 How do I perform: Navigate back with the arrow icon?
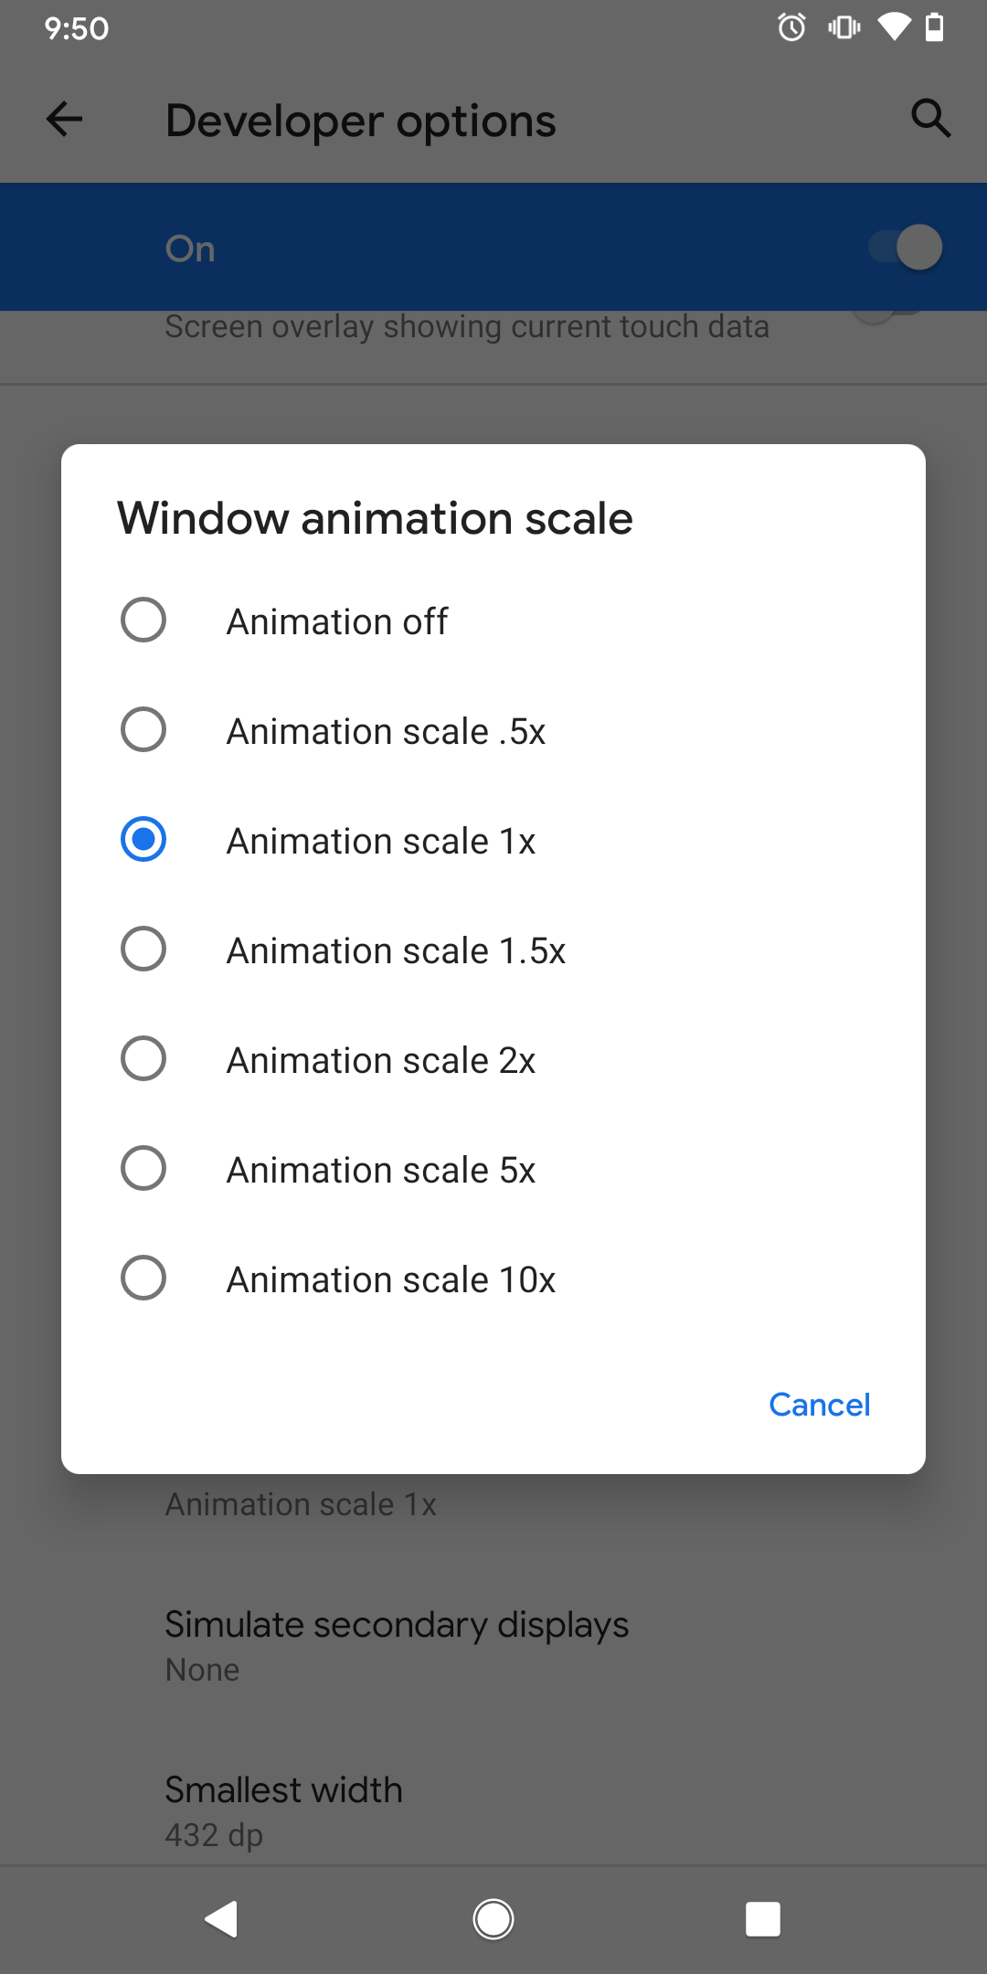(x=62, y=119)
